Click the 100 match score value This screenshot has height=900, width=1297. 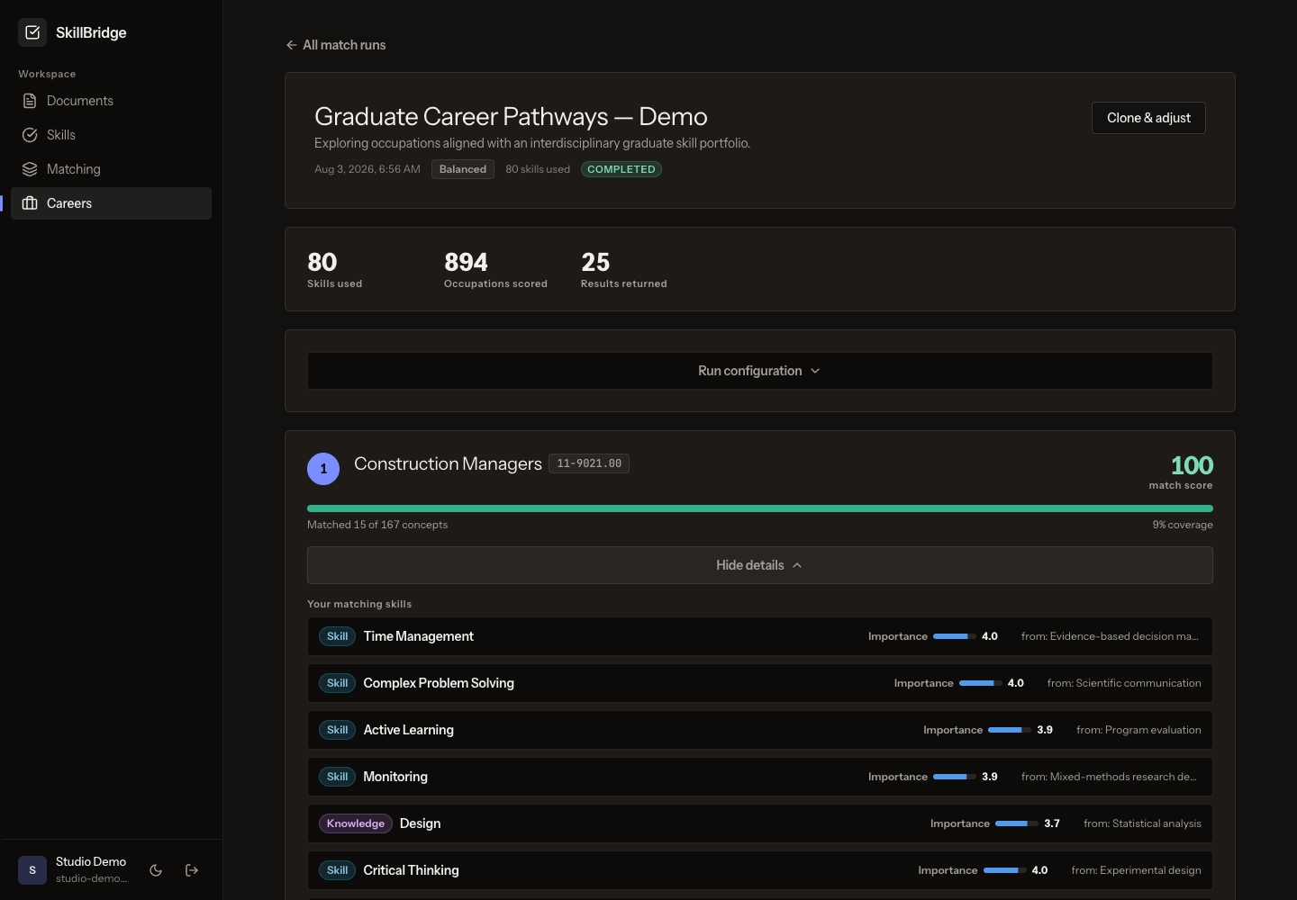1192,465
